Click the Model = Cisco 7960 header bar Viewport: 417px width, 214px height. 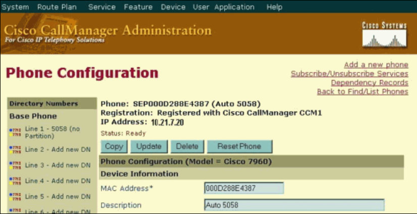point(251,162)
